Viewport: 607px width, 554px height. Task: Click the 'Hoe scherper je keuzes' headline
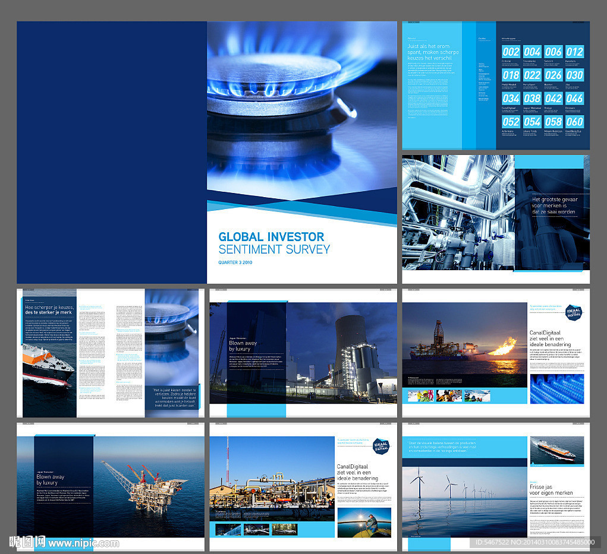point(49,310)
